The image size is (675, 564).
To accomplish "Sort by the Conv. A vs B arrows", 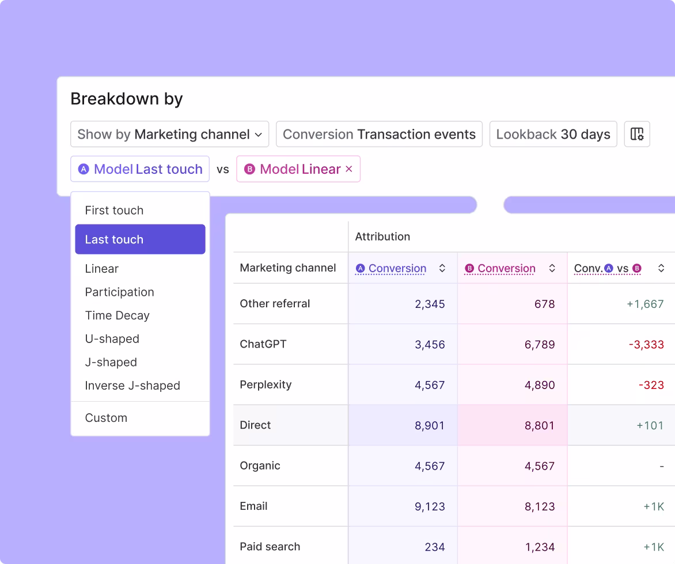I will click(661, 268).
